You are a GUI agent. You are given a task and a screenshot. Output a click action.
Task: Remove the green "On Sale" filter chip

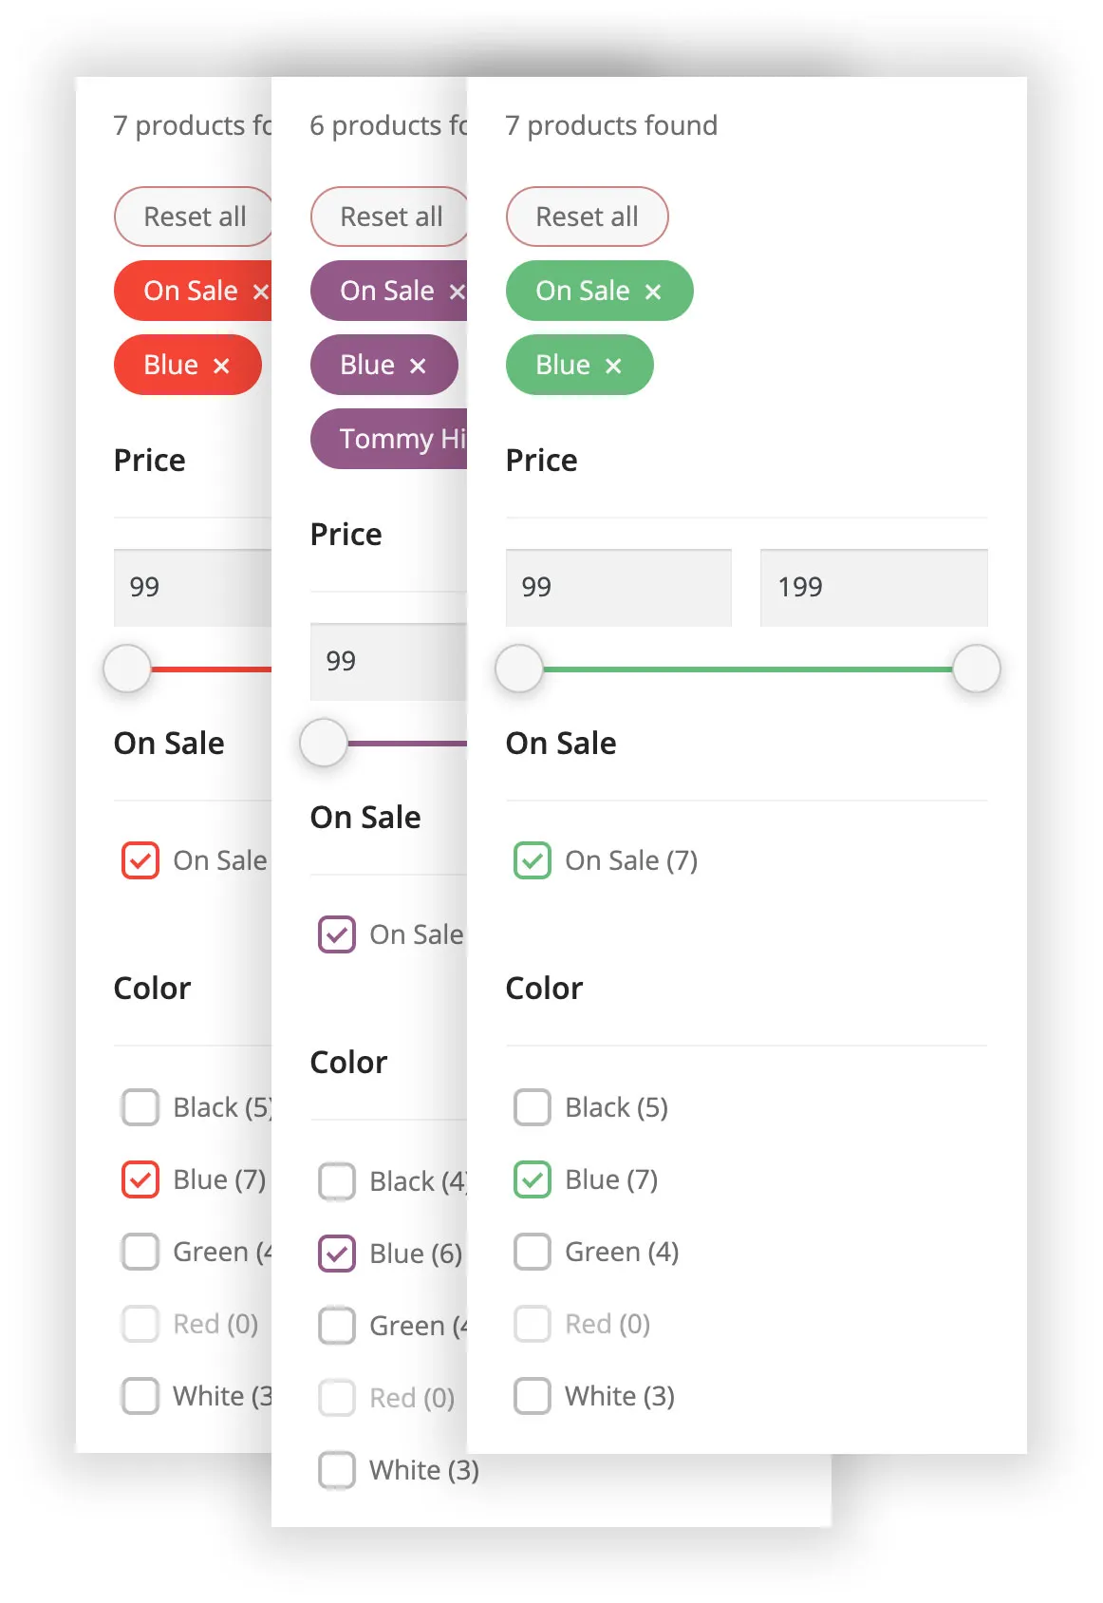[x=652, y=291]
